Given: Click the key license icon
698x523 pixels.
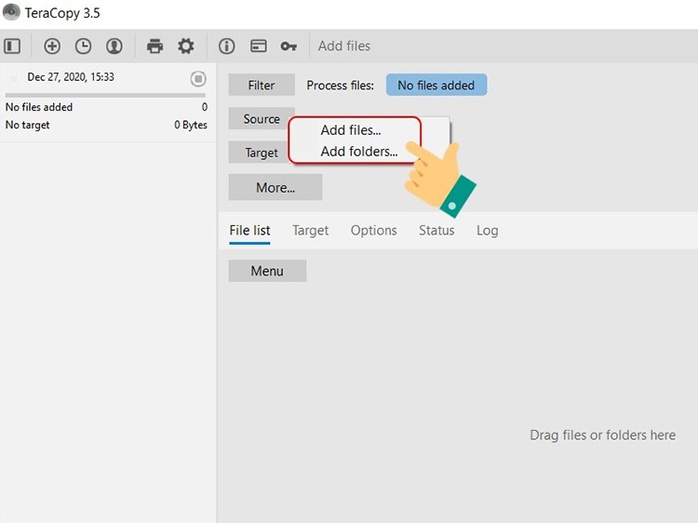Looking at the screenshot, I should [289, 46].
